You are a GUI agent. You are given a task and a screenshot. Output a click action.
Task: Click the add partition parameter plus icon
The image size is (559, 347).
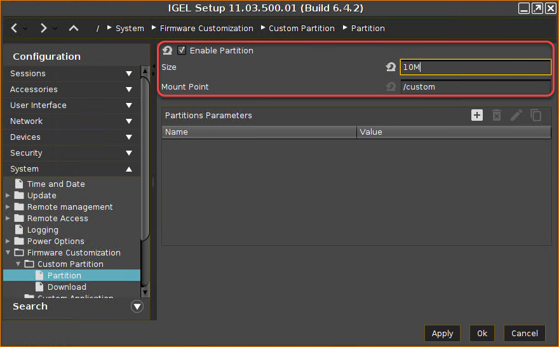point(477,115)
